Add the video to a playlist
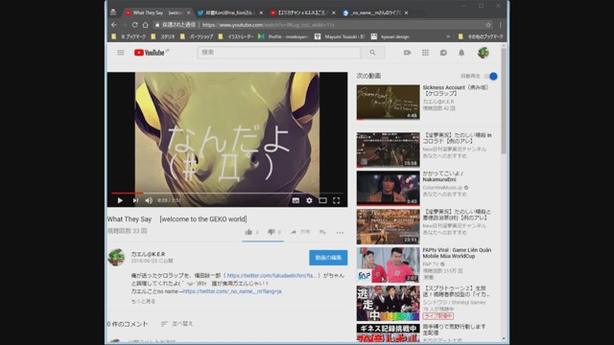The width and height of the screenshot is (614, 345). tap(322, 232)
